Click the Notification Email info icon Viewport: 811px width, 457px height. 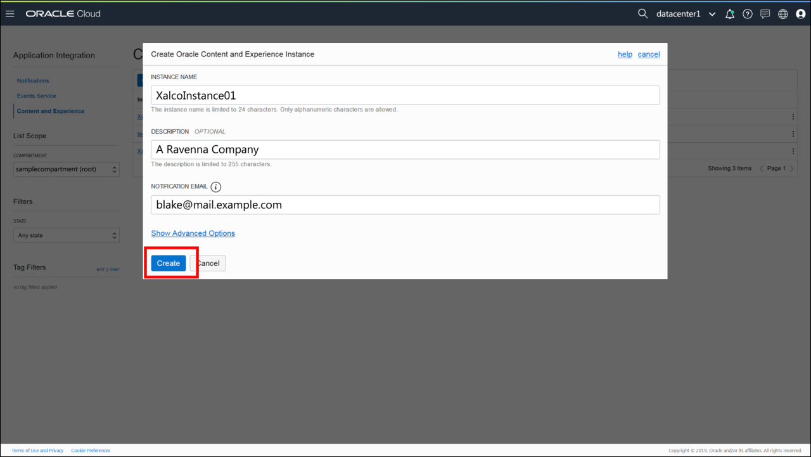tap(216, 187)
